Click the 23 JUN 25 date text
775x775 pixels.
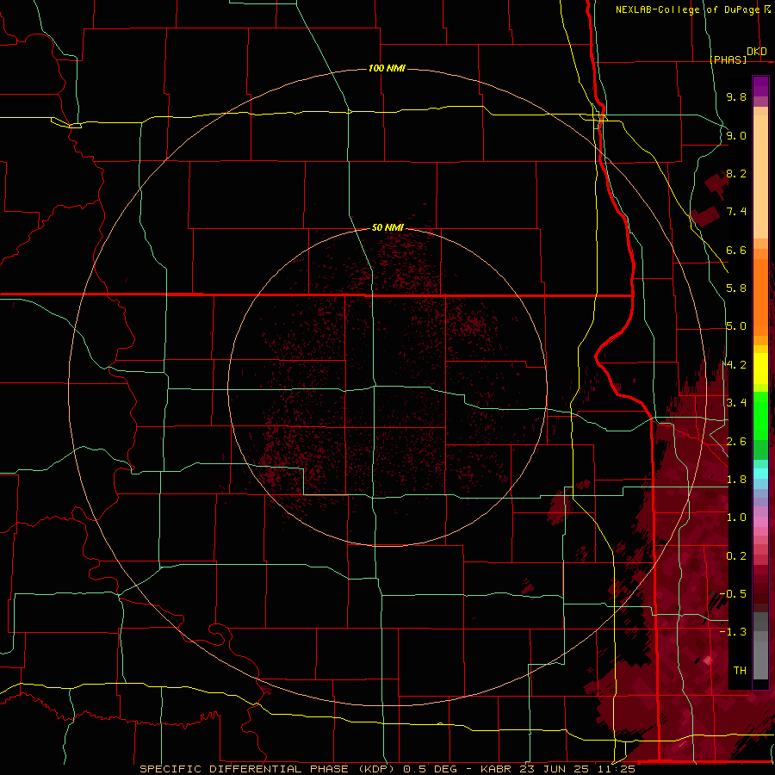point(553,769)
